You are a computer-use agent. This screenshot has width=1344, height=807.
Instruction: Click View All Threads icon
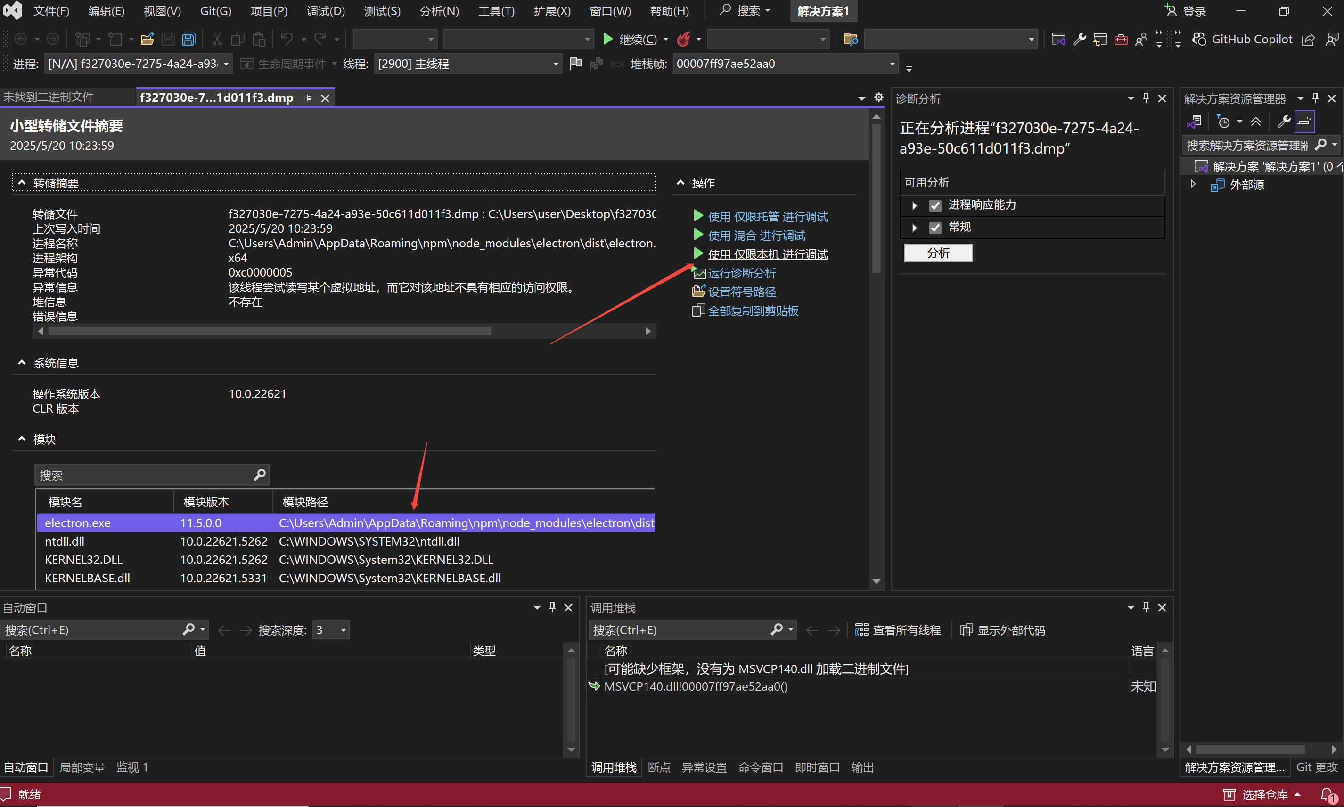pos(861,630)
